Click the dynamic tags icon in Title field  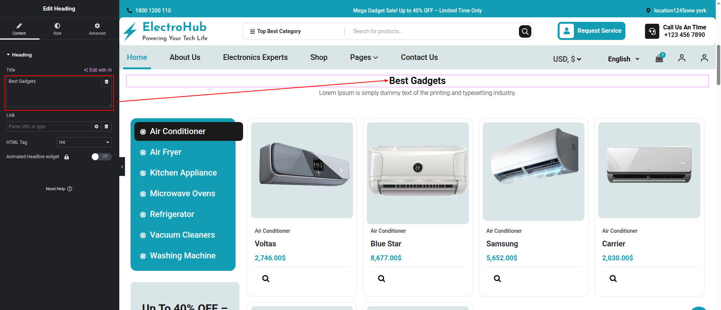pyautogui.click(x=106, y=82)
